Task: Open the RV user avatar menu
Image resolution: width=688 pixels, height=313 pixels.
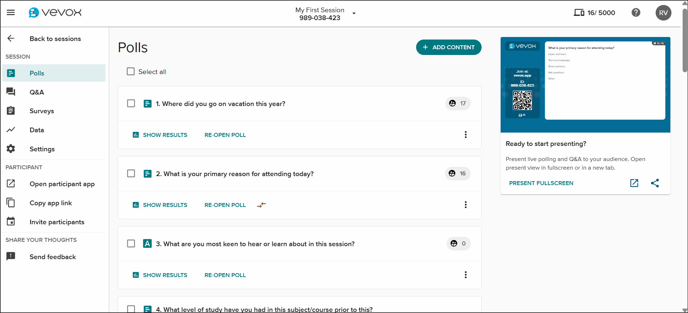Action: (663, 13)
